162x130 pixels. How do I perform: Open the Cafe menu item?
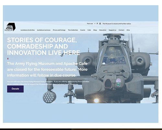click(89, 30)
